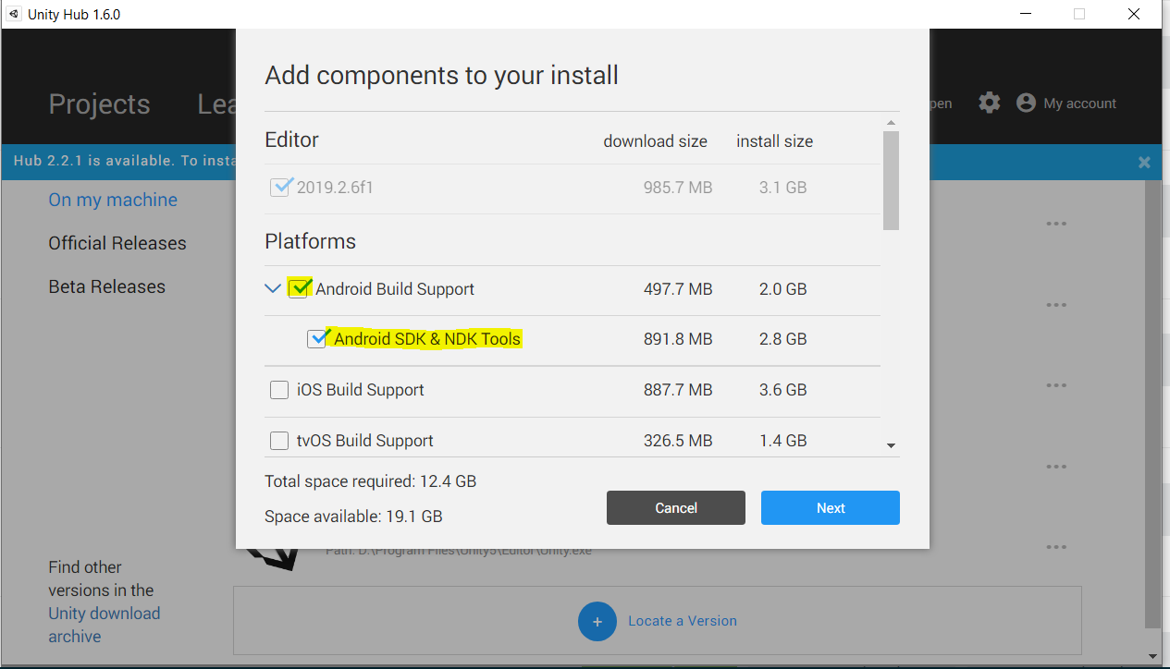
Task: Click the blue plus Locate a Version icon
Action: (597, 621)
